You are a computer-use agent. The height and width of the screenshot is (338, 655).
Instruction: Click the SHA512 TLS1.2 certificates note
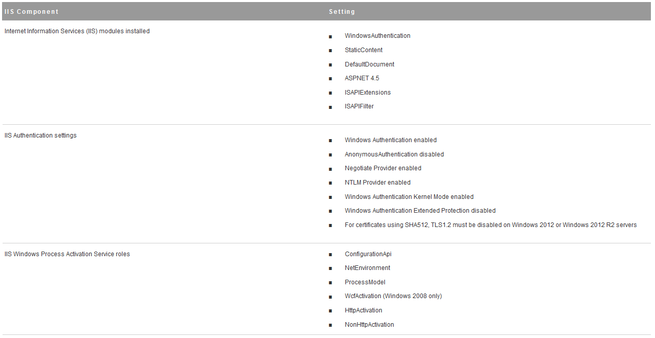490,225
